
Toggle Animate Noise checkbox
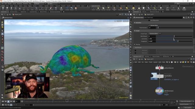(149, 25)
